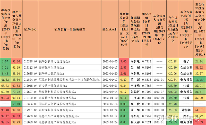Click the 证券名称—阡陌说整理 column header
This screenshot has height=125, width=206.
point(70,29)
